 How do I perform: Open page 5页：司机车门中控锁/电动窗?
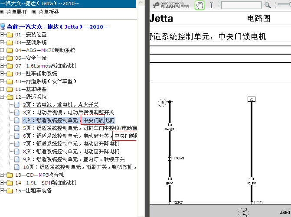coord(80,128)
